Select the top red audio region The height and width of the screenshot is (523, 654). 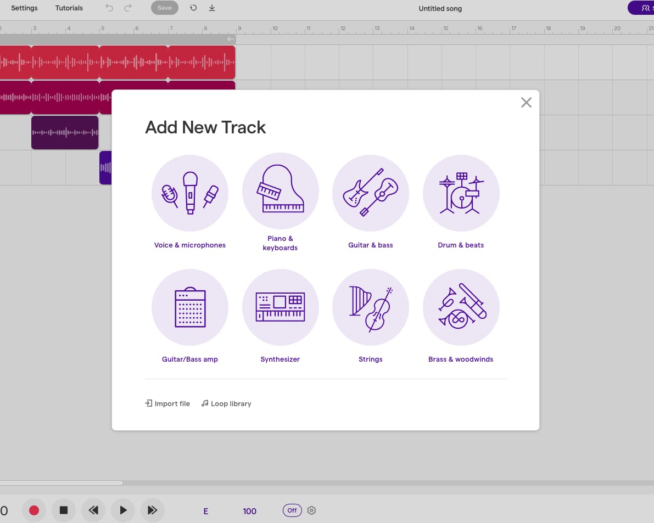pos(118,62)
